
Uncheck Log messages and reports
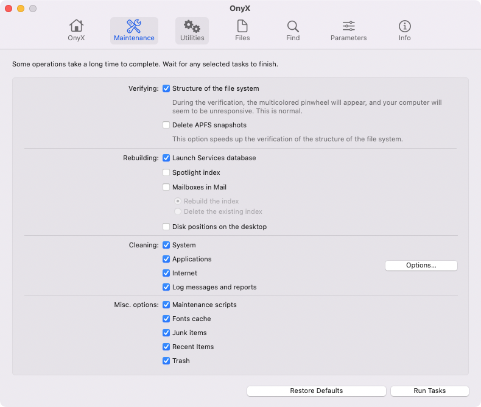[x=166, y=287]
